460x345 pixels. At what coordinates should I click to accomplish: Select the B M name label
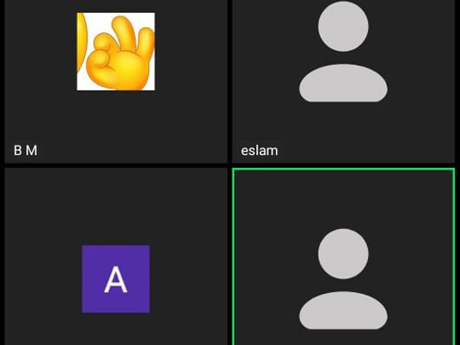tap(25, 150)
